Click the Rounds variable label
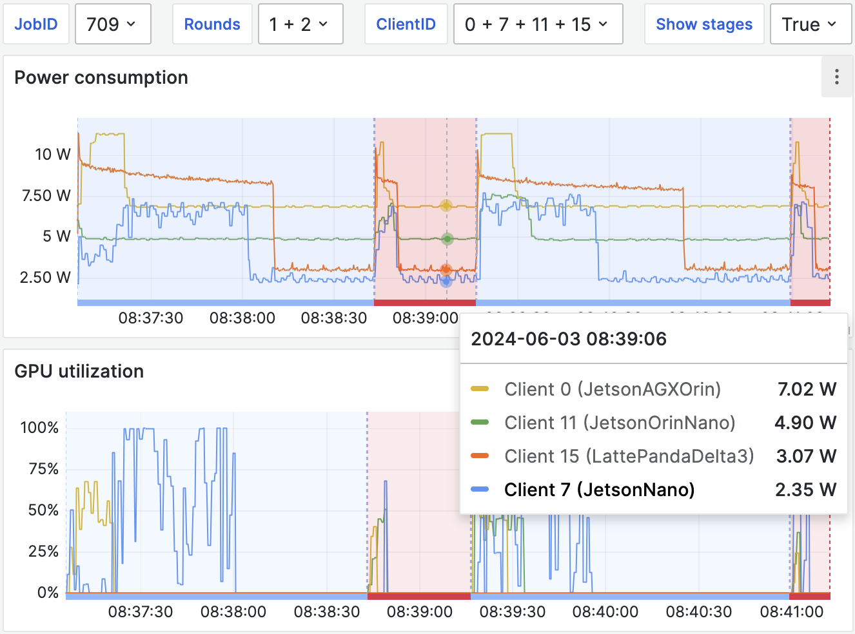This screenshot has width=855, height=634. (212, 24)
